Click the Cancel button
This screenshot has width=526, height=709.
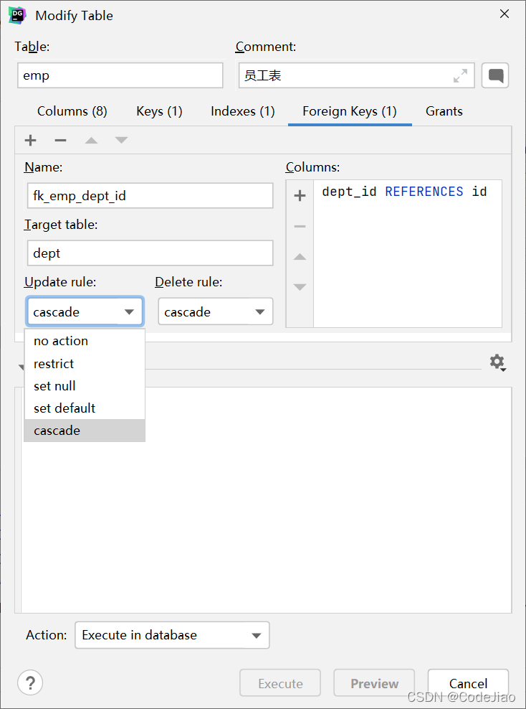click(468, 683)
